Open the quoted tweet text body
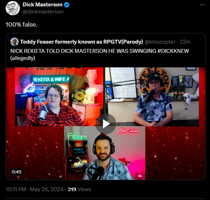The height and width of the screenshot is (200, 210). pos(99,55)
